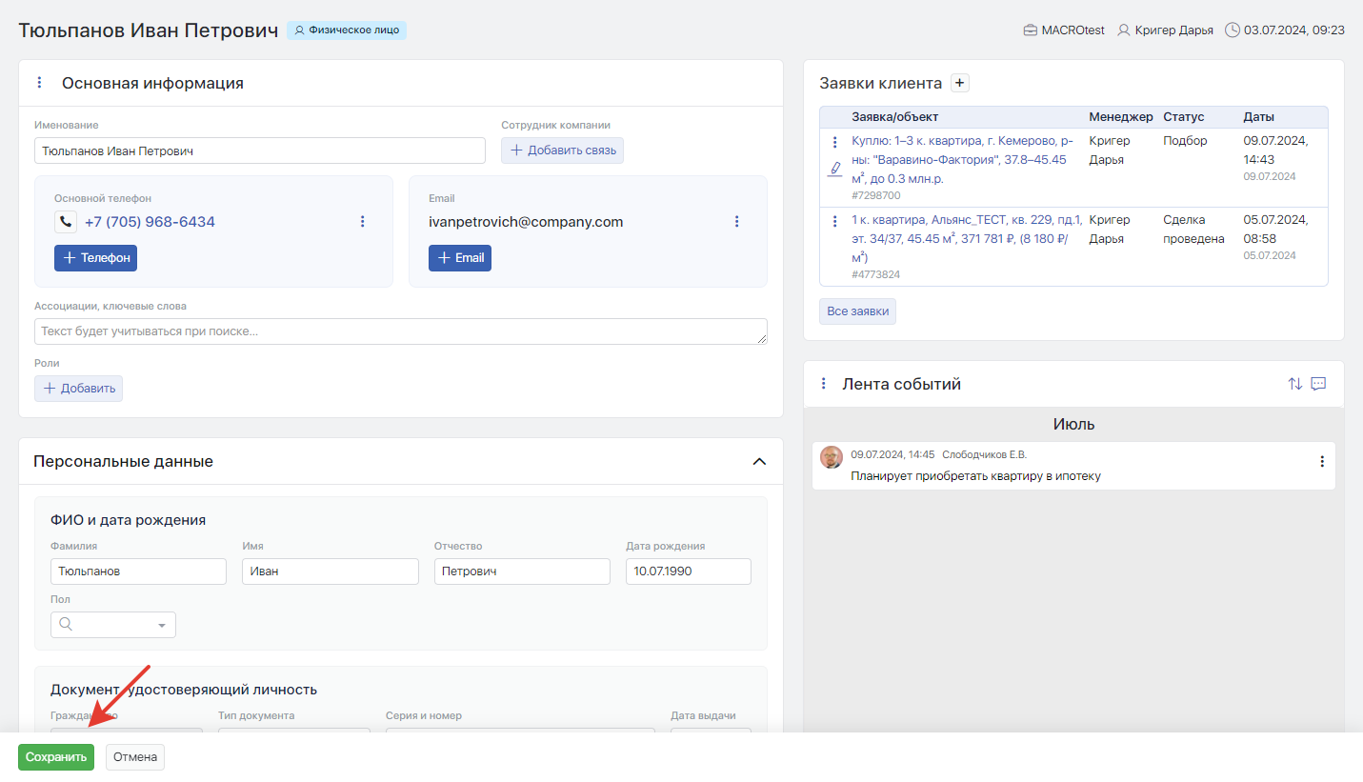The height and width of the screenshot is (782, 1363).
Task: Click the Ассоциации, ключевые слова text field
Action: click(400, 331)
